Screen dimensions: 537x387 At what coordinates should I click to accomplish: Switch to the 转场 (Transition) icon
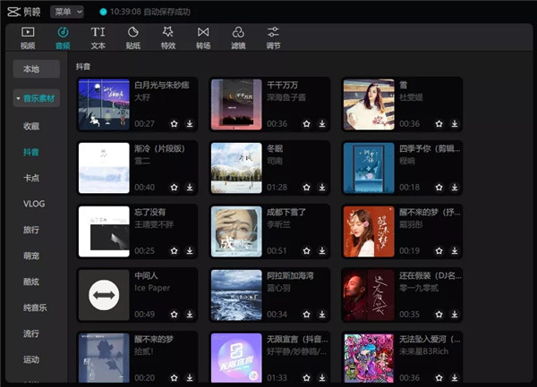203,38
